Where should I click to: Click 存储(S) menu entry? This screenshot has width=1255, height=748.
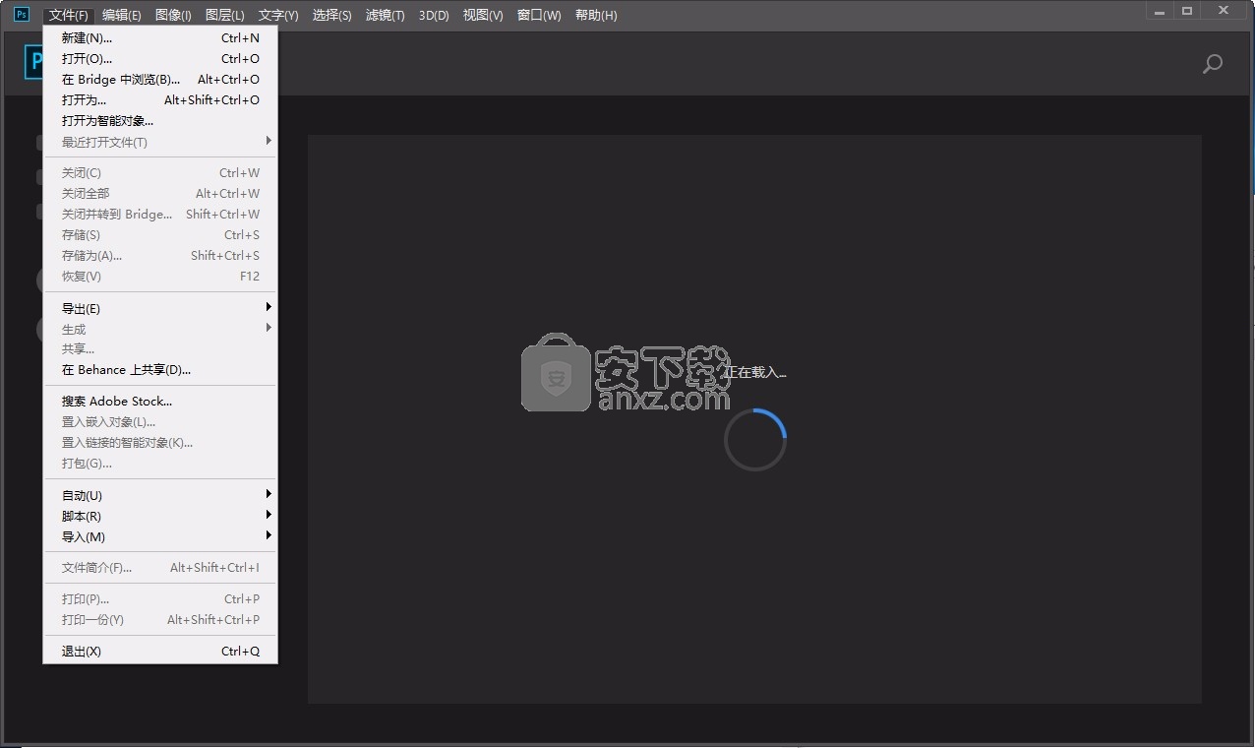160,235
